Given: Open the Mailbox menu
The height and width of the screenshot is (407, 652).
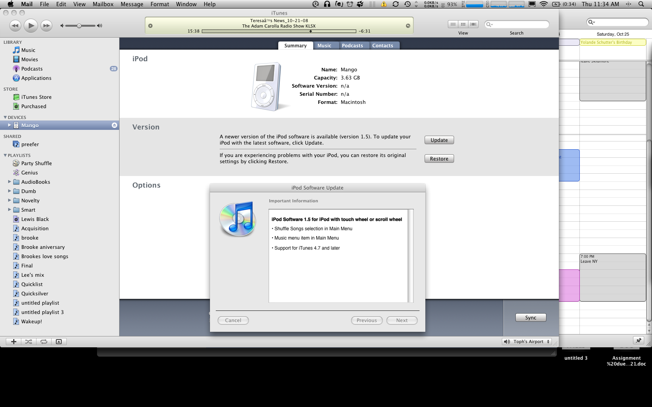Looking at the screenshot, I should pos(103,4).
